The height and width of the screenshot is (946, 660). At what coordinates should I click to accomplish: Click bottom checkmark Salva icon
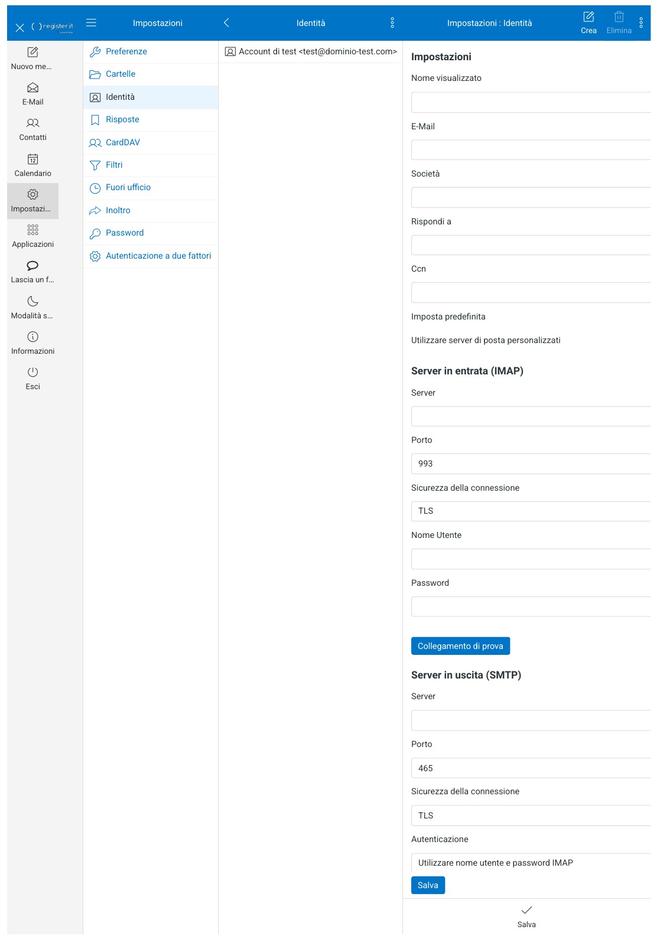(526, 910)
